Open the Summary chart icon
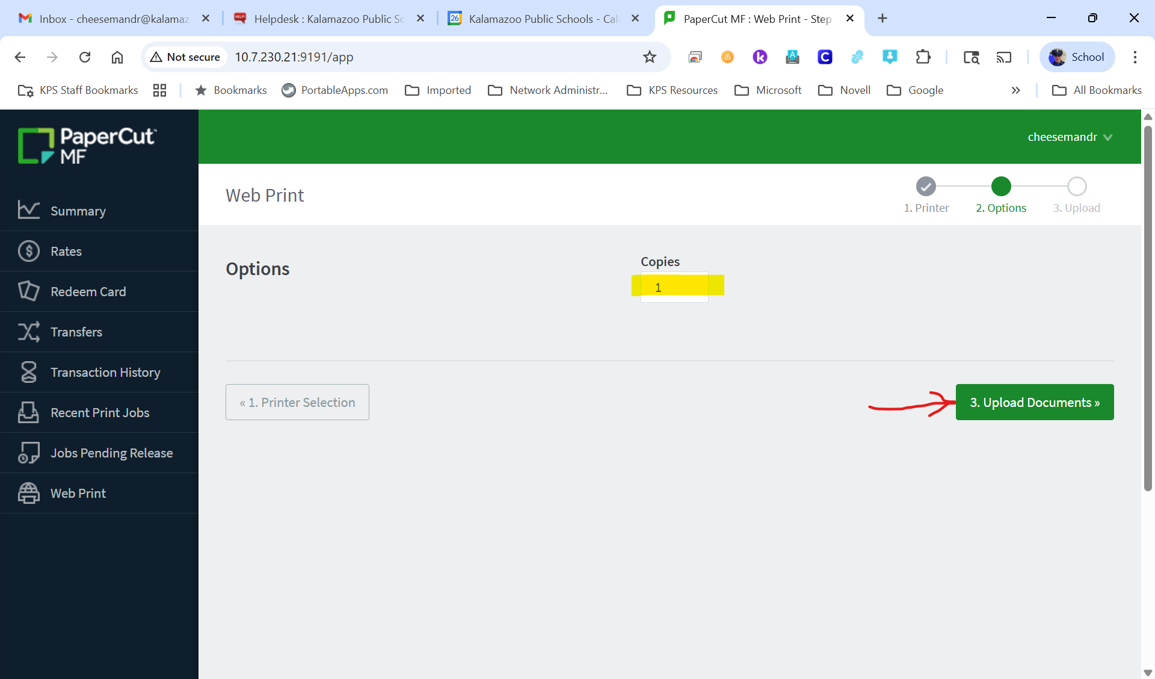The width and height of the screenshot is (1155, 679). tap(28, 211)
